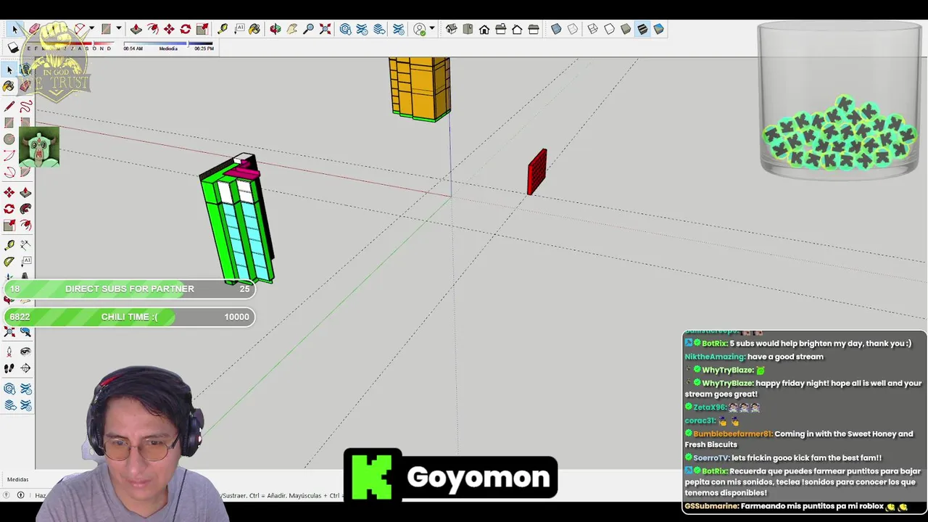Viewport: 928px width, 522px height.
Task: Activate the Offset tool in top toolbar
Action: (152, 29)
